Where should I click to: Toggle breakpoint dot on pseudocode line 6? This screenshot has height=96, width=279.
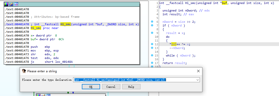152,21
